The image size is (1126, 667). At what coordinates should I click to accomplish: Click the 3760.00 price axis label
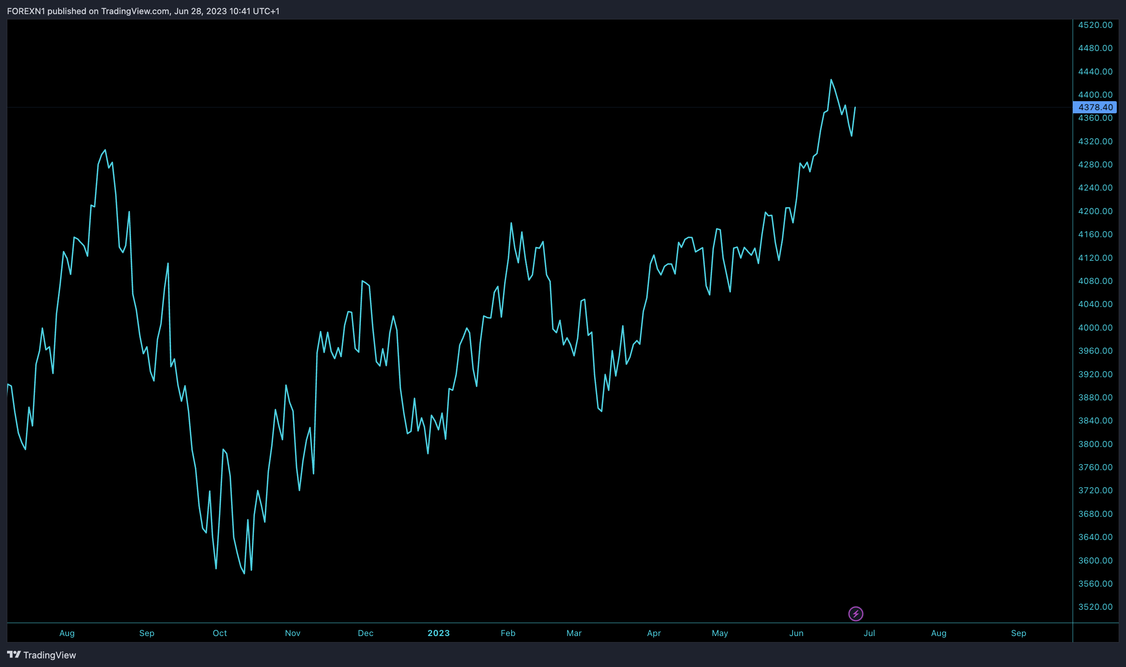(1095, 467)
